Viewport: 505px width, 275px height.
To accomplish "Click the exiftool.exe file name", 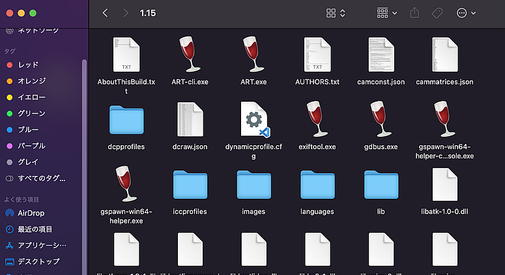I will [x=317, y=147].
